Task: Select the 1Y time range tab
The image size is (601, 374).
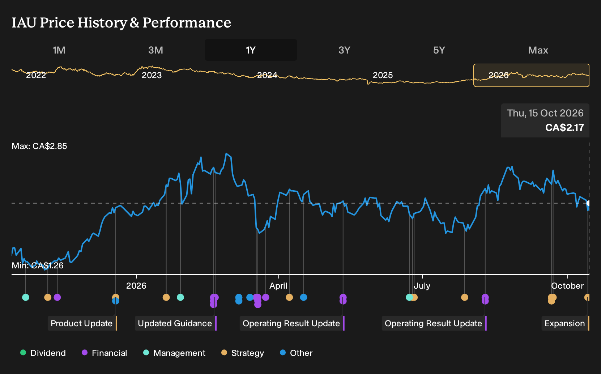Action: 251,50
